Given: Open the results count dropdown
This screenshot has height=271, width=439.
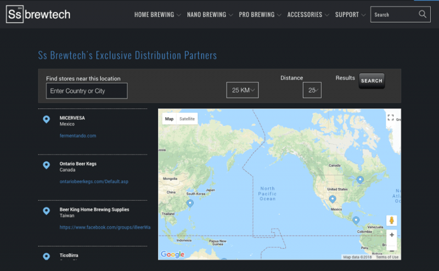Looking at the screenshot, I should click(x=312, y=90).
